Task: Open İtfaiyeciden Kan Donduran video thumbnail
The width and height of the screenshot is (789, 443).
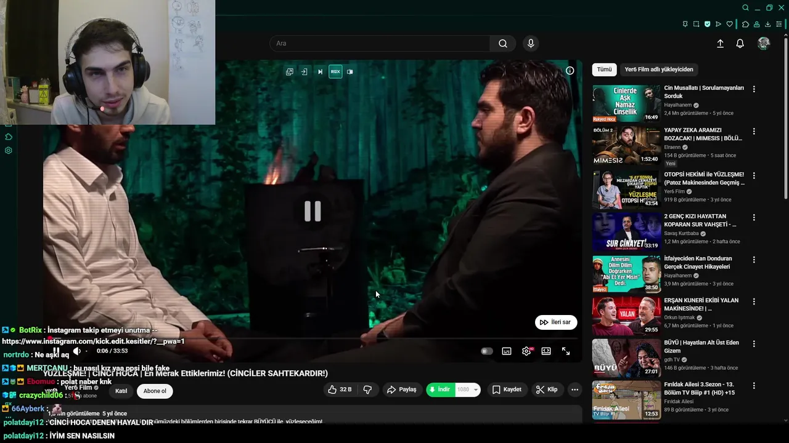Action: pyautogui.click(x=626, y=274)
